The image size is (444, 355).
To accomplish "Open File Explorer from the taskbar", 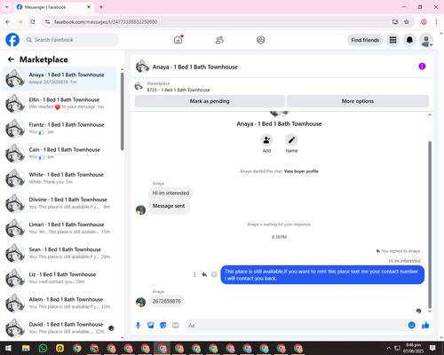I will 26,348.
